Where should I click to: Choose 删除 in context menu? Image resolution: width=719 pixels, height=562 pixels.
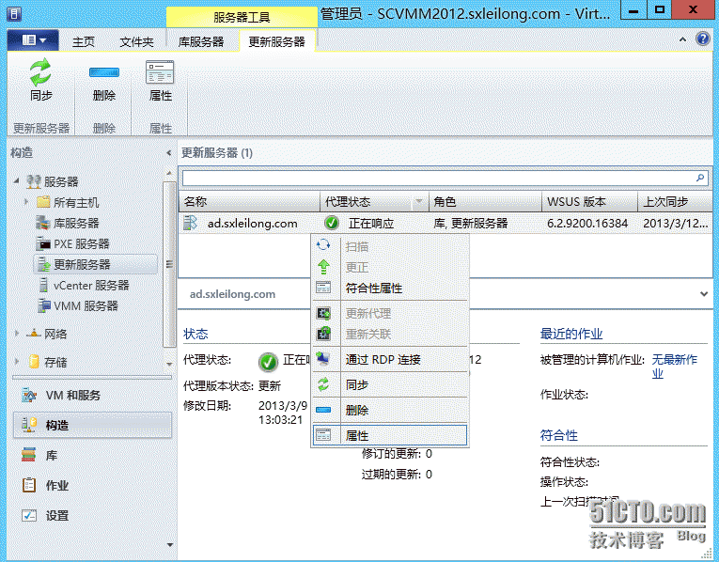pyautogui.click(x=390, y=411)
